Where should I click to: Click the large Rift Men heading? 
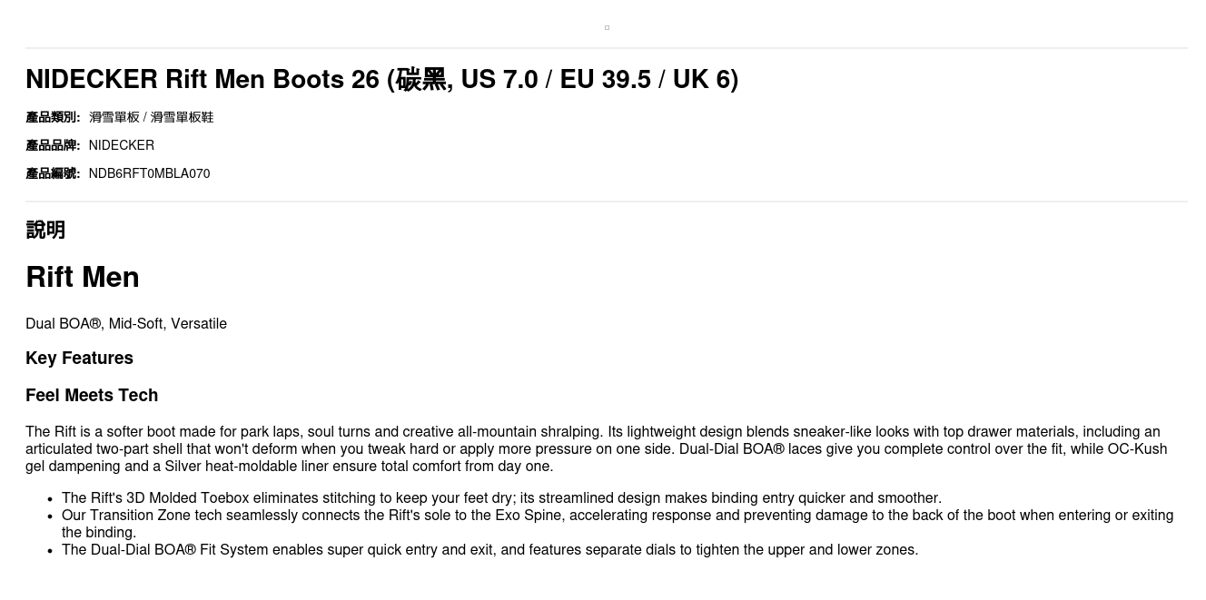point(83,277)
